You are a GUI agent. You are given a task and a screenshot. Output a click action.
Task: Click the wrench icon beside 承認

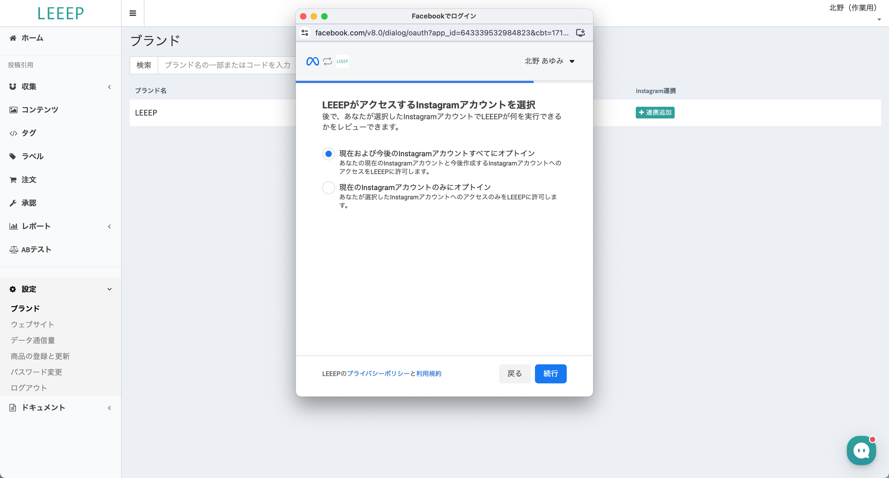click(13, 203)
